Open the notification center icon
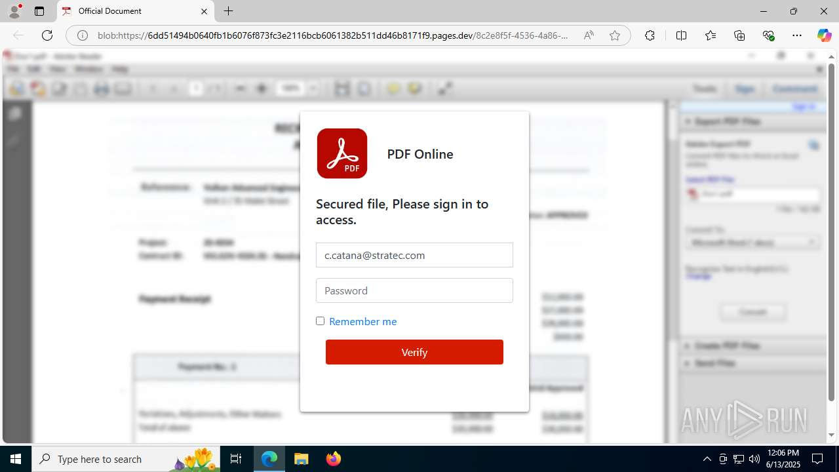This screenshot has width=839, height=472. click(x=818, y=459)
